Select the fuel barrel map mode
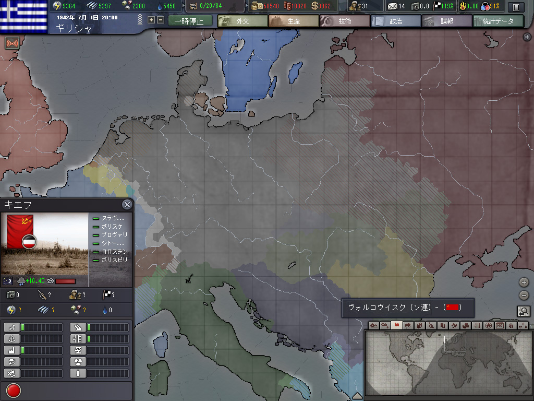The image size is (534, 401). click(420, 326)
